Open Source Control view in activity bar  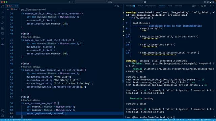pyautogui.click(x=3, y=17)
